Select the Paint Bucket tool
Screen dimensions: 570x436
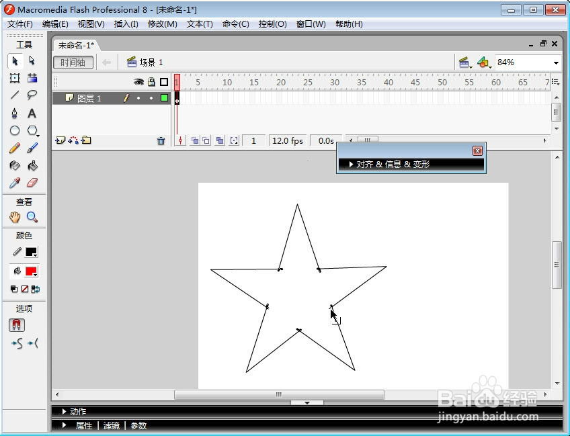point(32,166)
